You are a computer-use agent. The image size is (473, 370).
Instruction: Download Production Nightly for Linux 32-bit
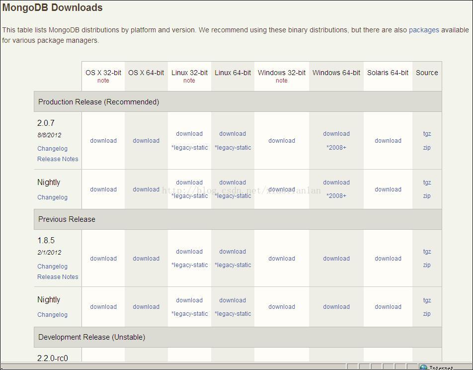pyautogui.click(x=189, y=183)
